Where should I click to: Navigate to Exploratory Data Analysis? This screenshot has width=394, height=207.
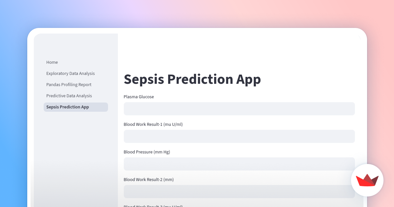pos(70,73)
